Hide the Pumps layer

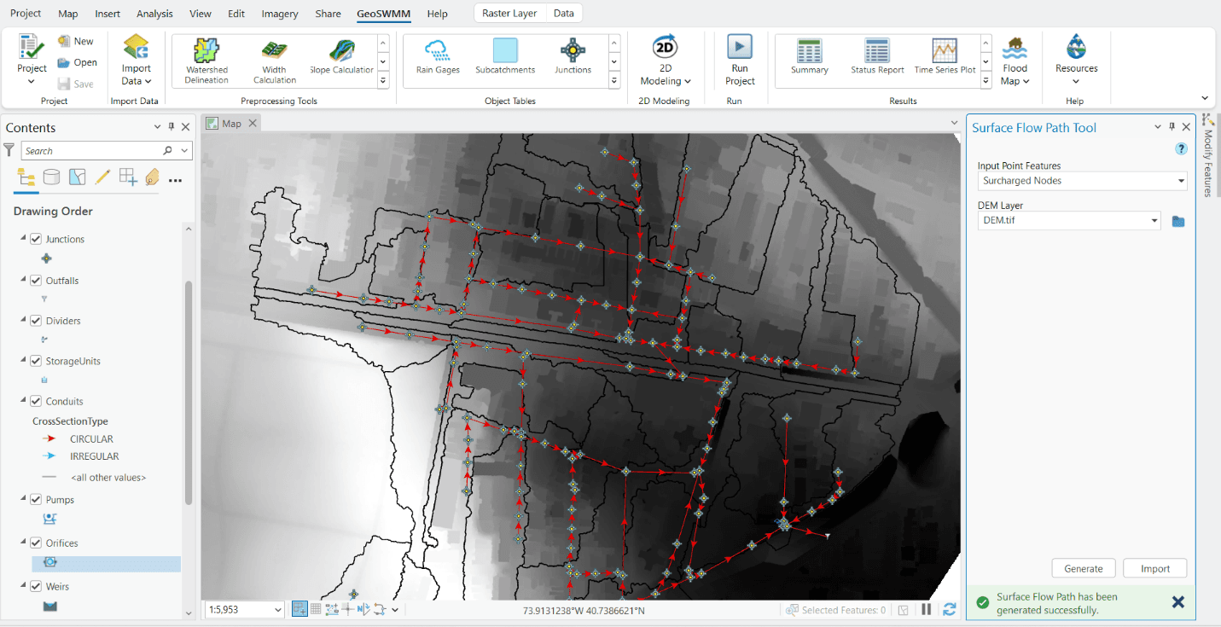(36, 500)
